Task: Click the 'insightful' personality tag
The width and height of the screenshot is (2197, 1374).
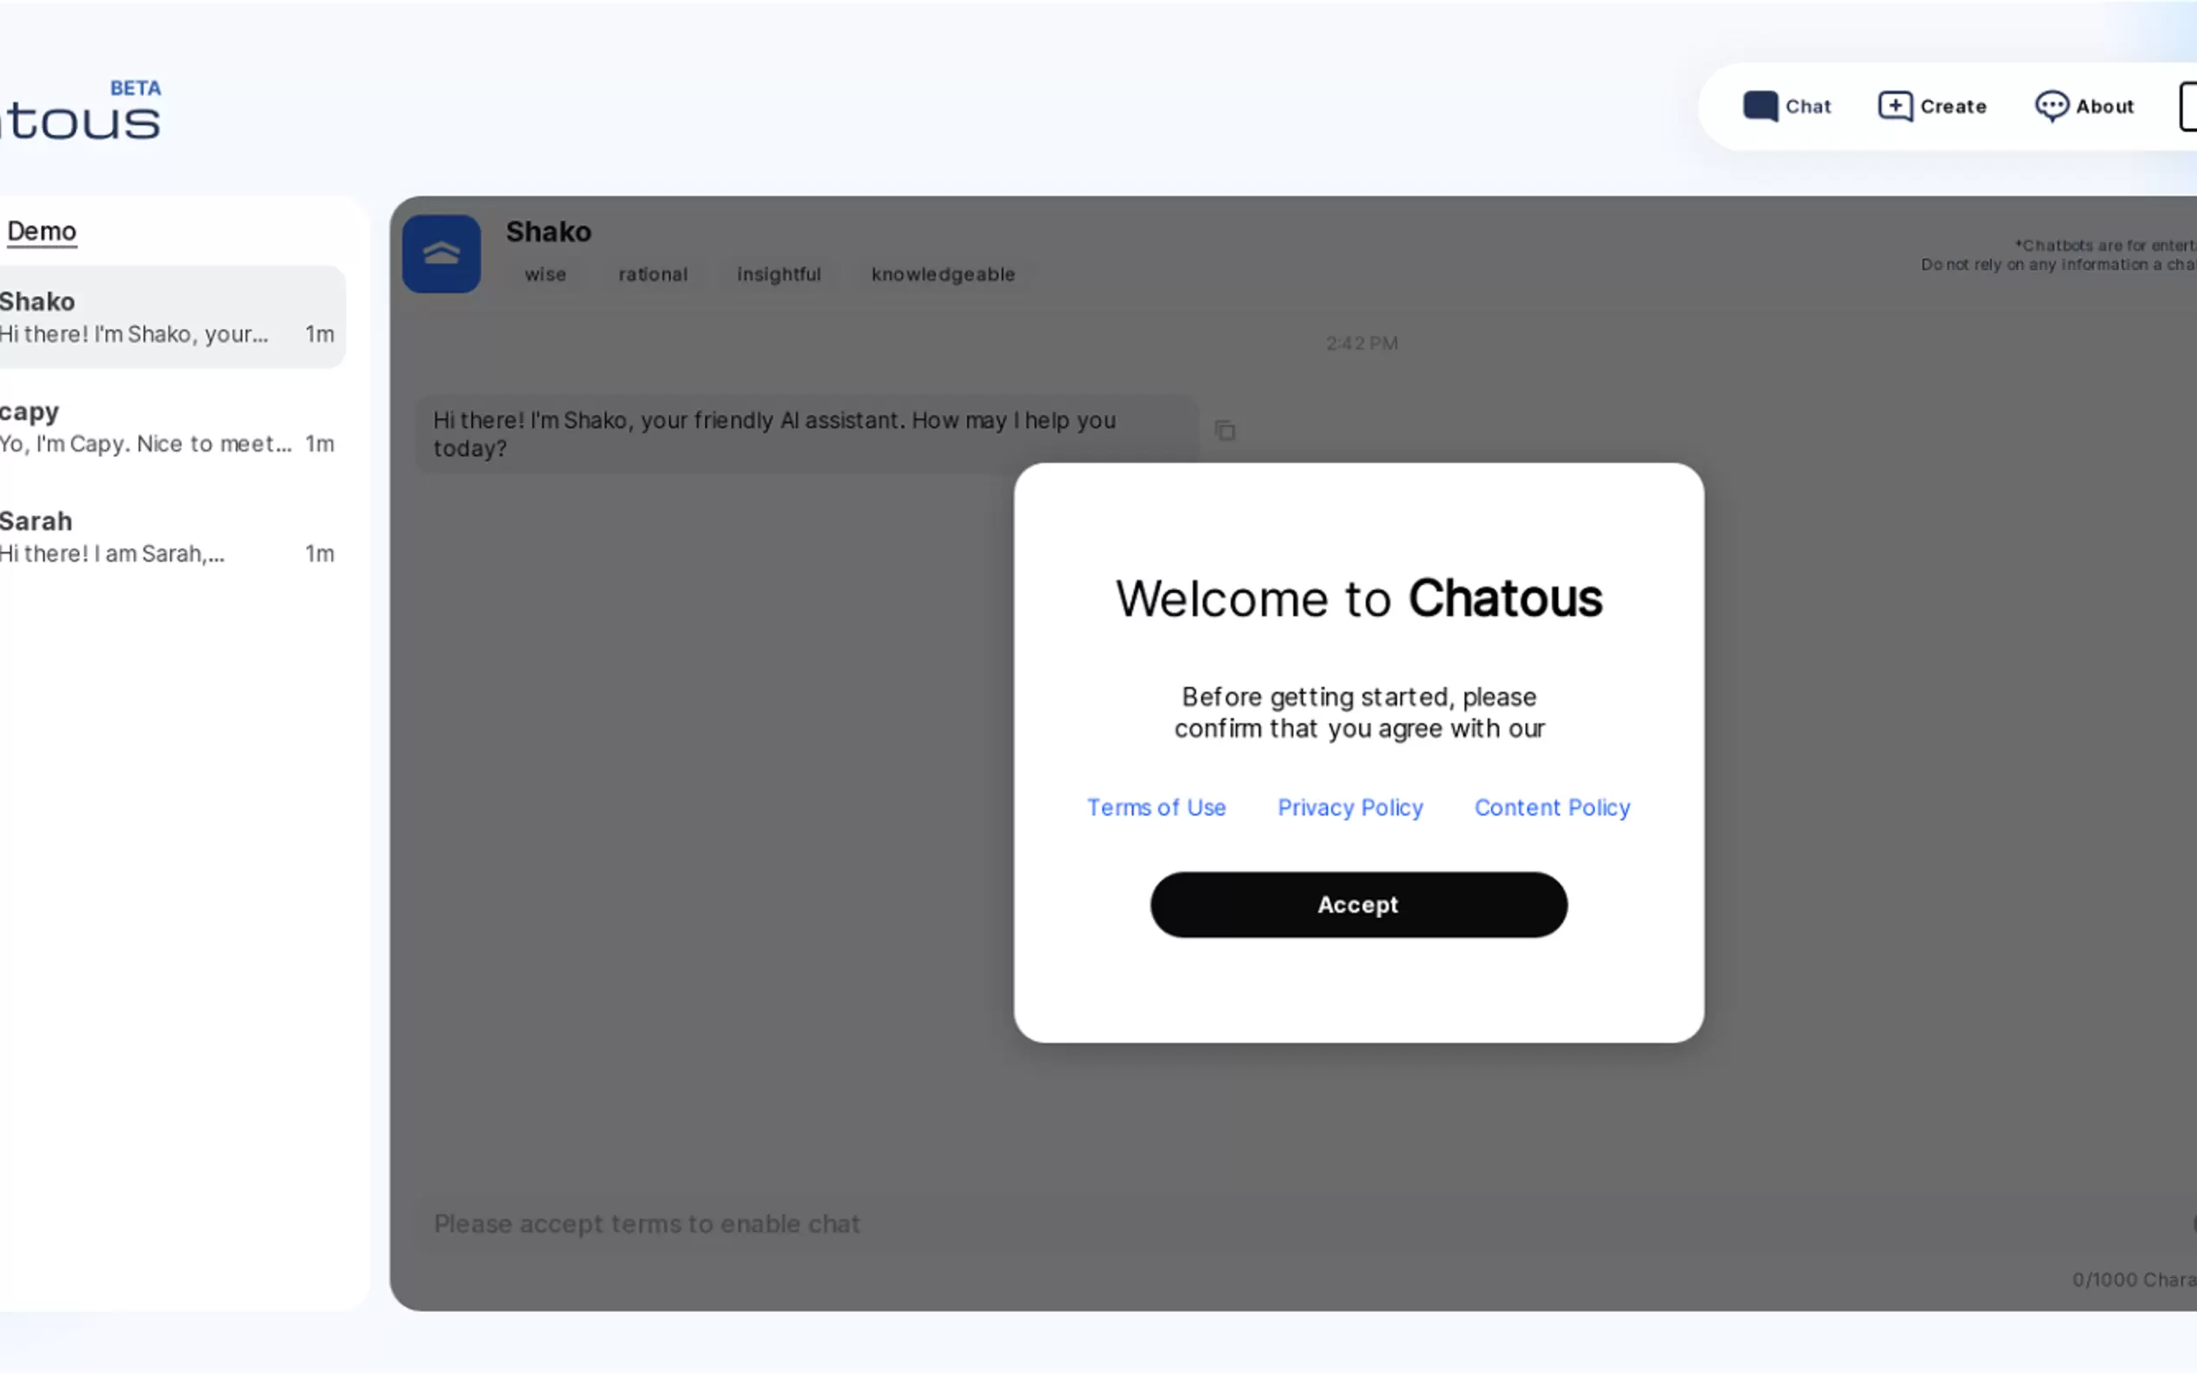Action: click(x=778, y=274)
